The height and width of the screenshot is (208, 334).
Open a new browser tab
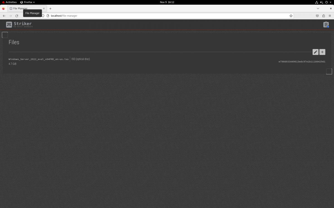click(x=50, y=9)
